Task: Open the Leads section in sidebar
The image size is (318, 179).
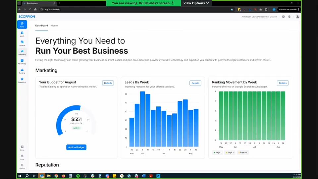Action: (22, 33)
